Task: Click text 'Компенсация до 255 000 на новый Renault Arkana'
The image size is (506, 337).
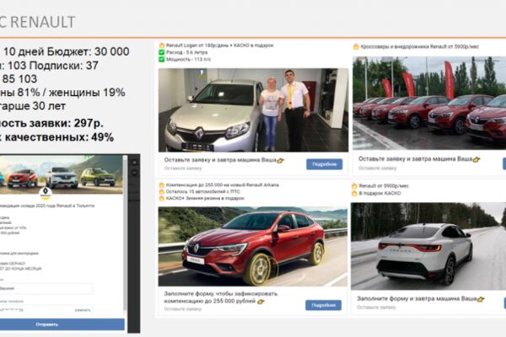Action: pos(223,185)
